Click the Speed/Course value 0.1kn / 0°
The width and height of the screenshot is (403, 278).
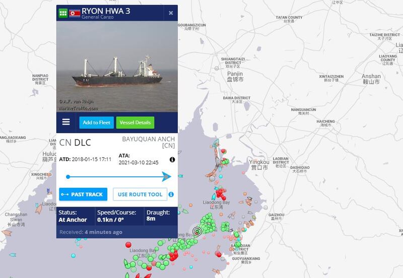click(x=110, y=220)
